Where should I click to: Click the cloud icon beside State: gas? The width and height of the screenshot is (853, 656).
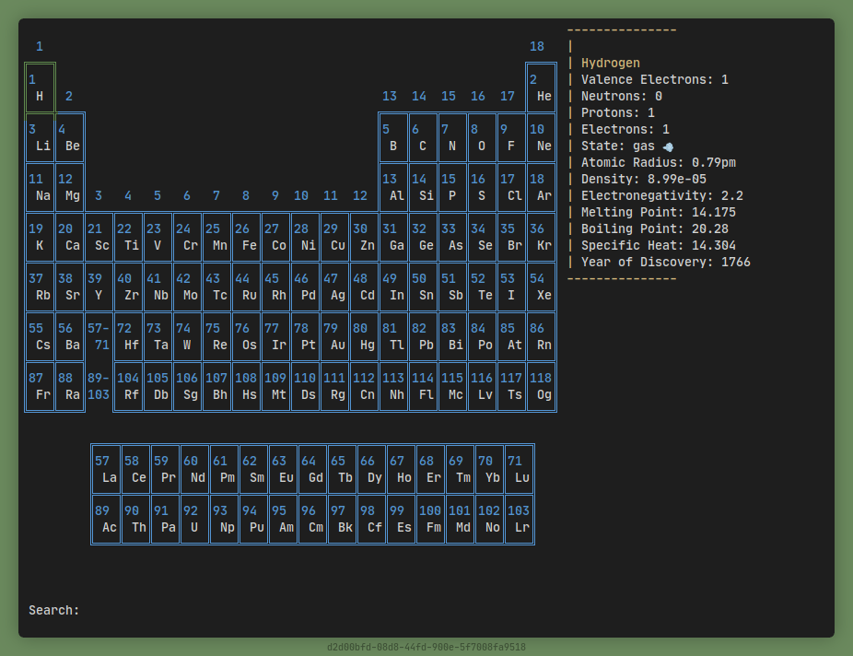[667, 146]
